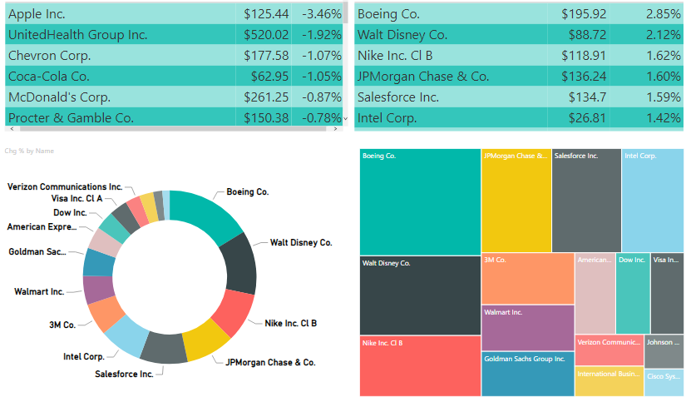Click the Verizon Communications Inc. donut label
Image resolution: width=686 pixels, height=397 pixels.
[65, 186]
